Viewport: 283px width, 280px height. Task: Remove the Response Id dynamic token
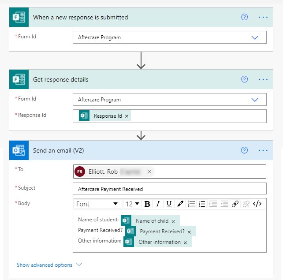pyautogui.click(x=127, y=116)
